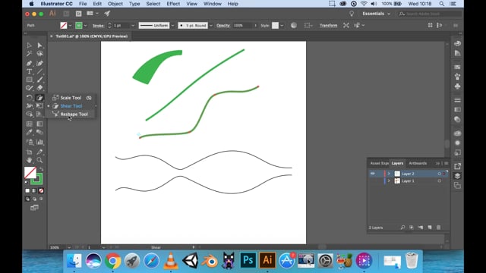The height and width of the screenshot is (273, 486).
Task: Expand the Layer 1 contents
Action: coord(389,181)
